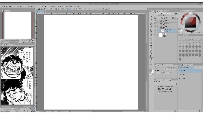Image resolution: width=203 pixels, height=114 pixels.
Task: Click the canvas horizontal scrollbar
Action: (107, 111)
